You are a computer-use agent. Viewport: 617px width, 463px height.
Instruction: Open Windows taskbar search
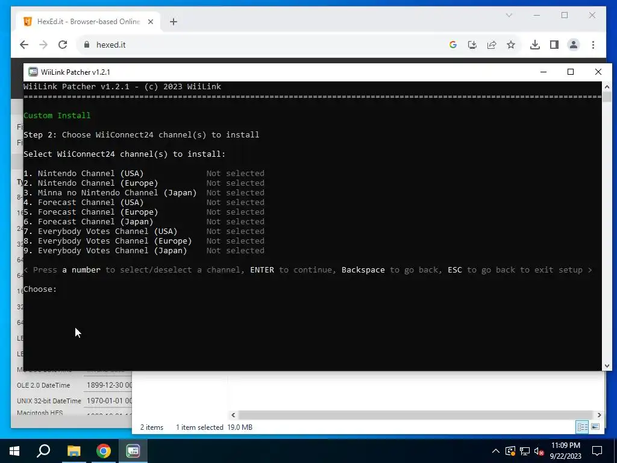[x=43, y=451]
